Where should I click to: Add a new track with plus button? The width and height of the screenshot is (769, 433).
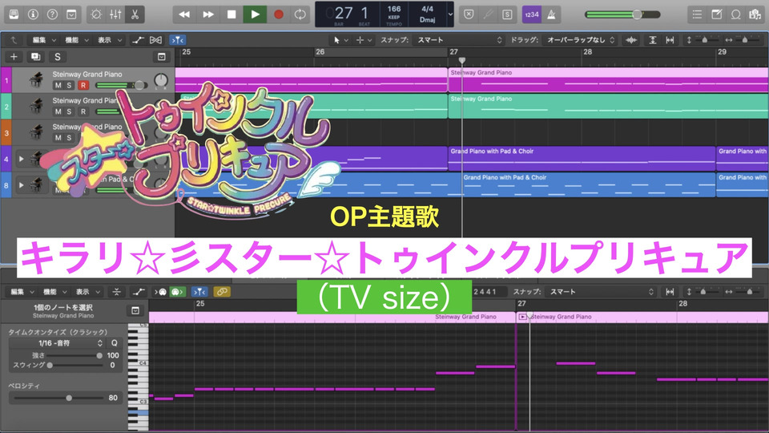[x=14, y=57]
